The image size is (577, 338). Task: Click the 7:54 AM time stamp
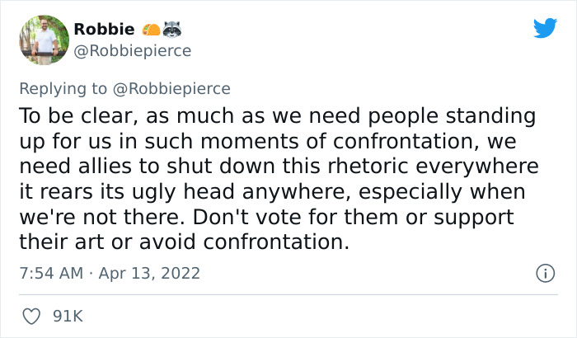50,272
